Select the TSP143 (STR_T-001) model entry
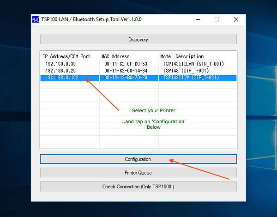The image size is (277, 217). click(x=186, y=71)
